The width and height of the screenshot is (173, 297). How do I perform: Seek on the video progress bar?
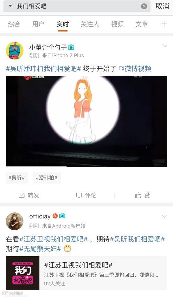click(86, 167)
